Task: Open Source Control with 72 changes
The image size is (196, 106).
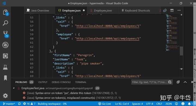Action: [x=6, y=34]
